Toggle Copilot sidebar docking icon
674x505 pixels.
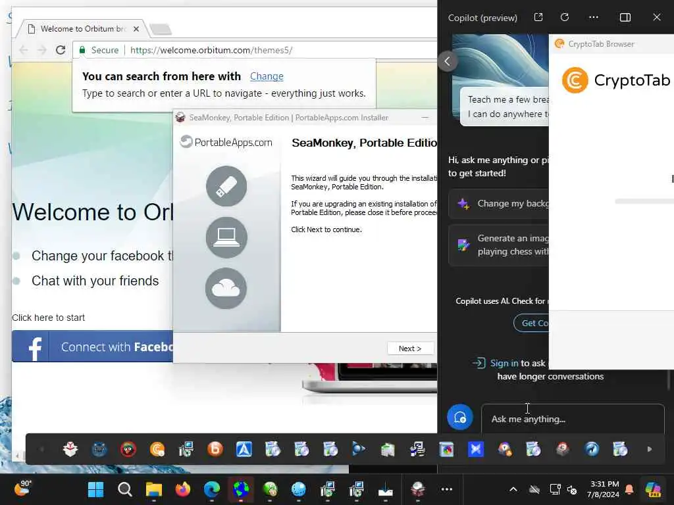point(625,17)
